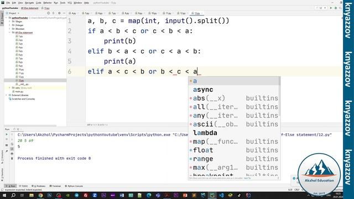Open File Explorer from the taskbar
This screenshot has height=199, width=354.
tap(32, 195)
